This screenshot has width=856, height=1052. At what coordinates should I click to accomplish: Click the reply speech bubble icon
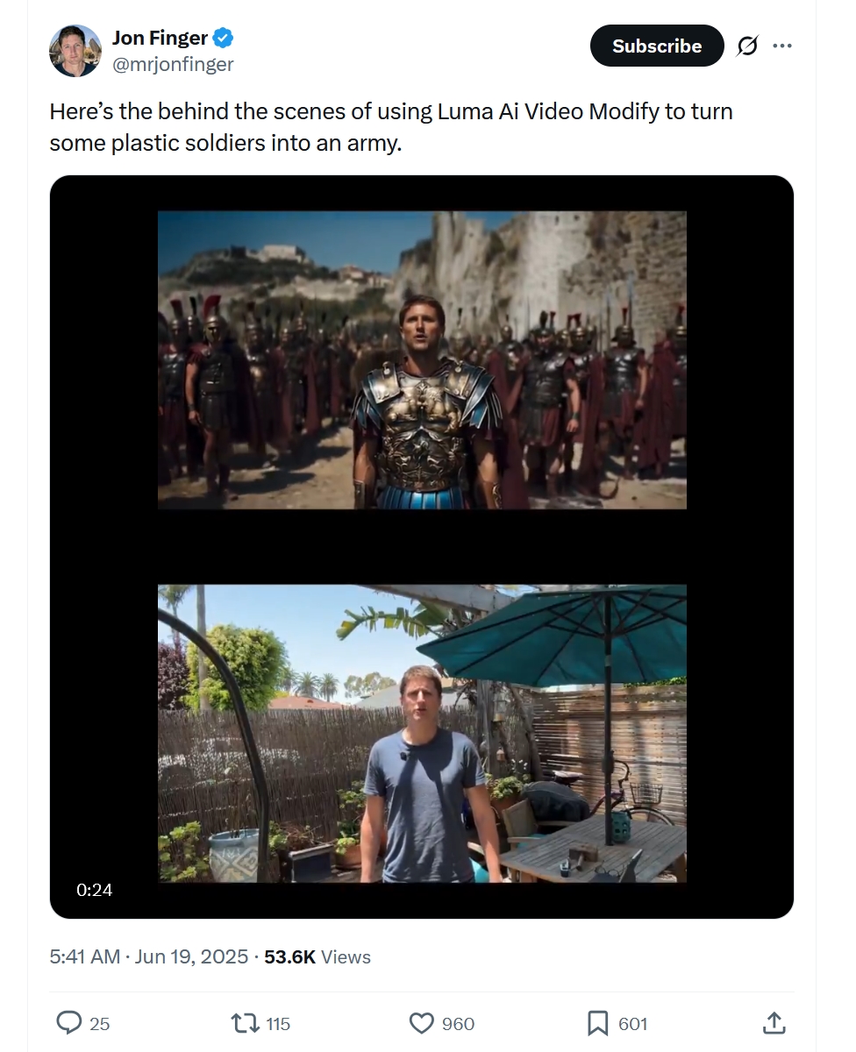pyautogui.click(x=69, y=1022)
